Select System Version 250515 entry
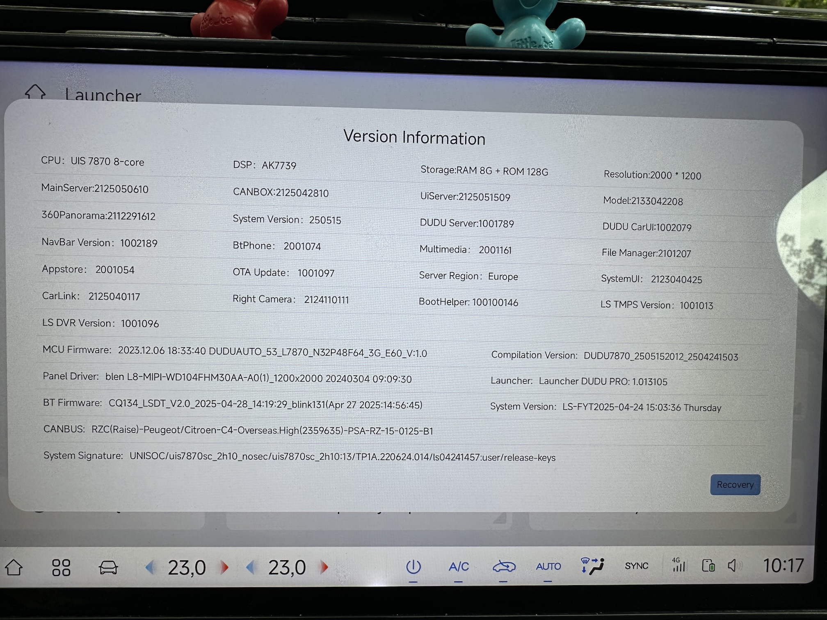The image size is (827, 620). coord(287,219)
